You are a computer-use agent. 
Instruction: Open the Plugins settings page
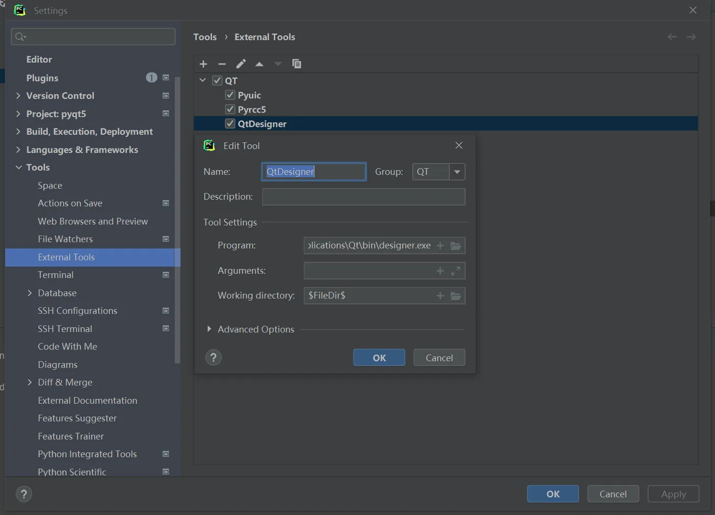pyautogui.click(x=42, y=78)
